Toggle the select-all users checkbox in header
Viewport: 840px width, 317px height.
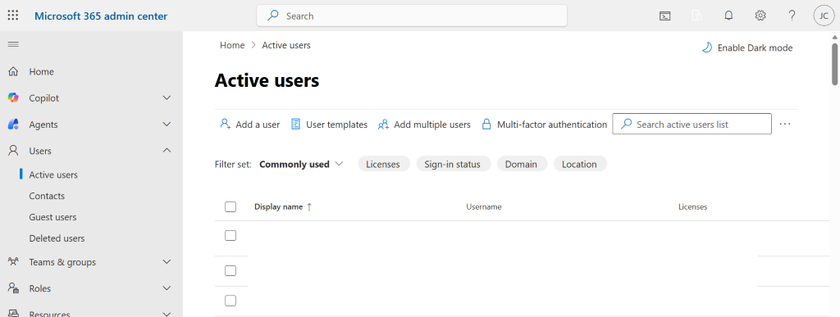pos(231,207)
